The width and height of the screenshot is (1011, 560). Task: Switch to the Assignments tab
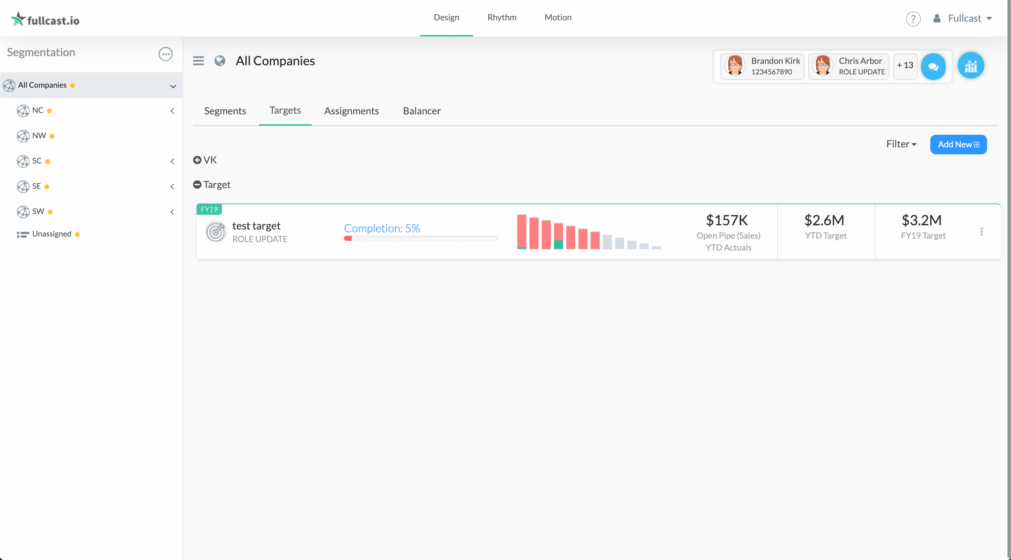click(x=351, y=111)
